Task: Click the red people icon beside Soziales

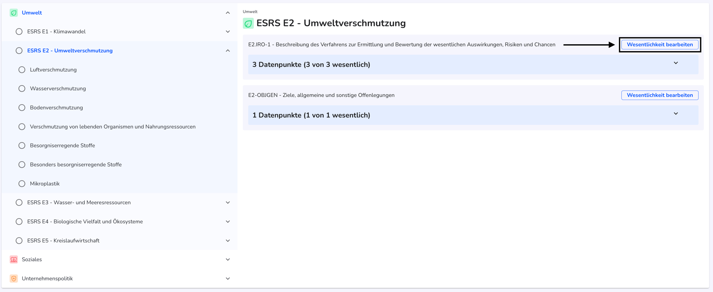Action: point(14,260)
